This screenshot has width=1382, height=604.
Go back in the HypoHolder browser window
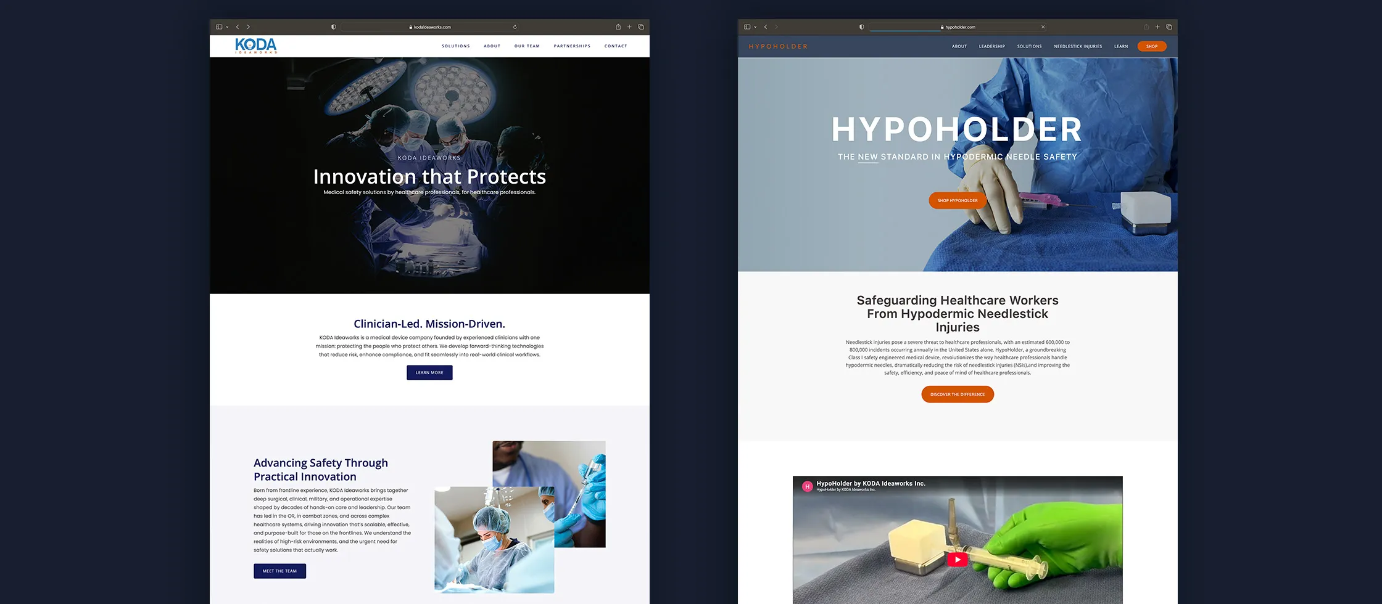coord(766,27)
